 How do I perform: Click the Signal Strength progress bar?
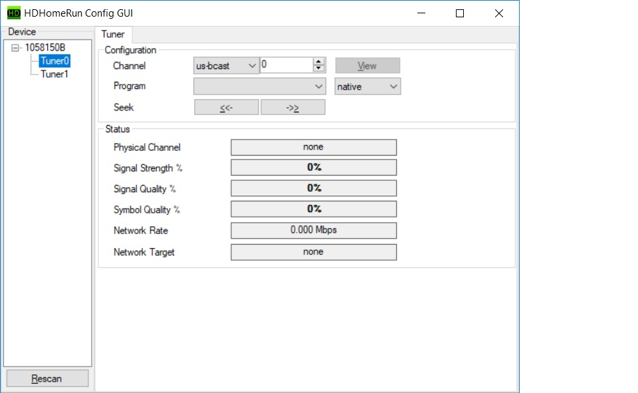click(314, 168)
